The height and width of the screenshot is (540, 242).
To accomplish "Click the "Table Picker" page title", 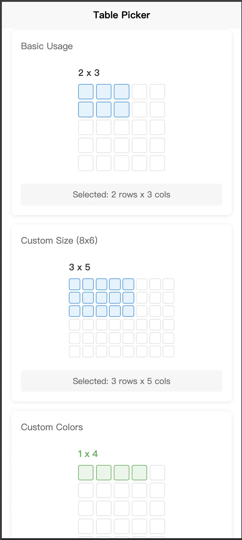I will click(121, 15).
